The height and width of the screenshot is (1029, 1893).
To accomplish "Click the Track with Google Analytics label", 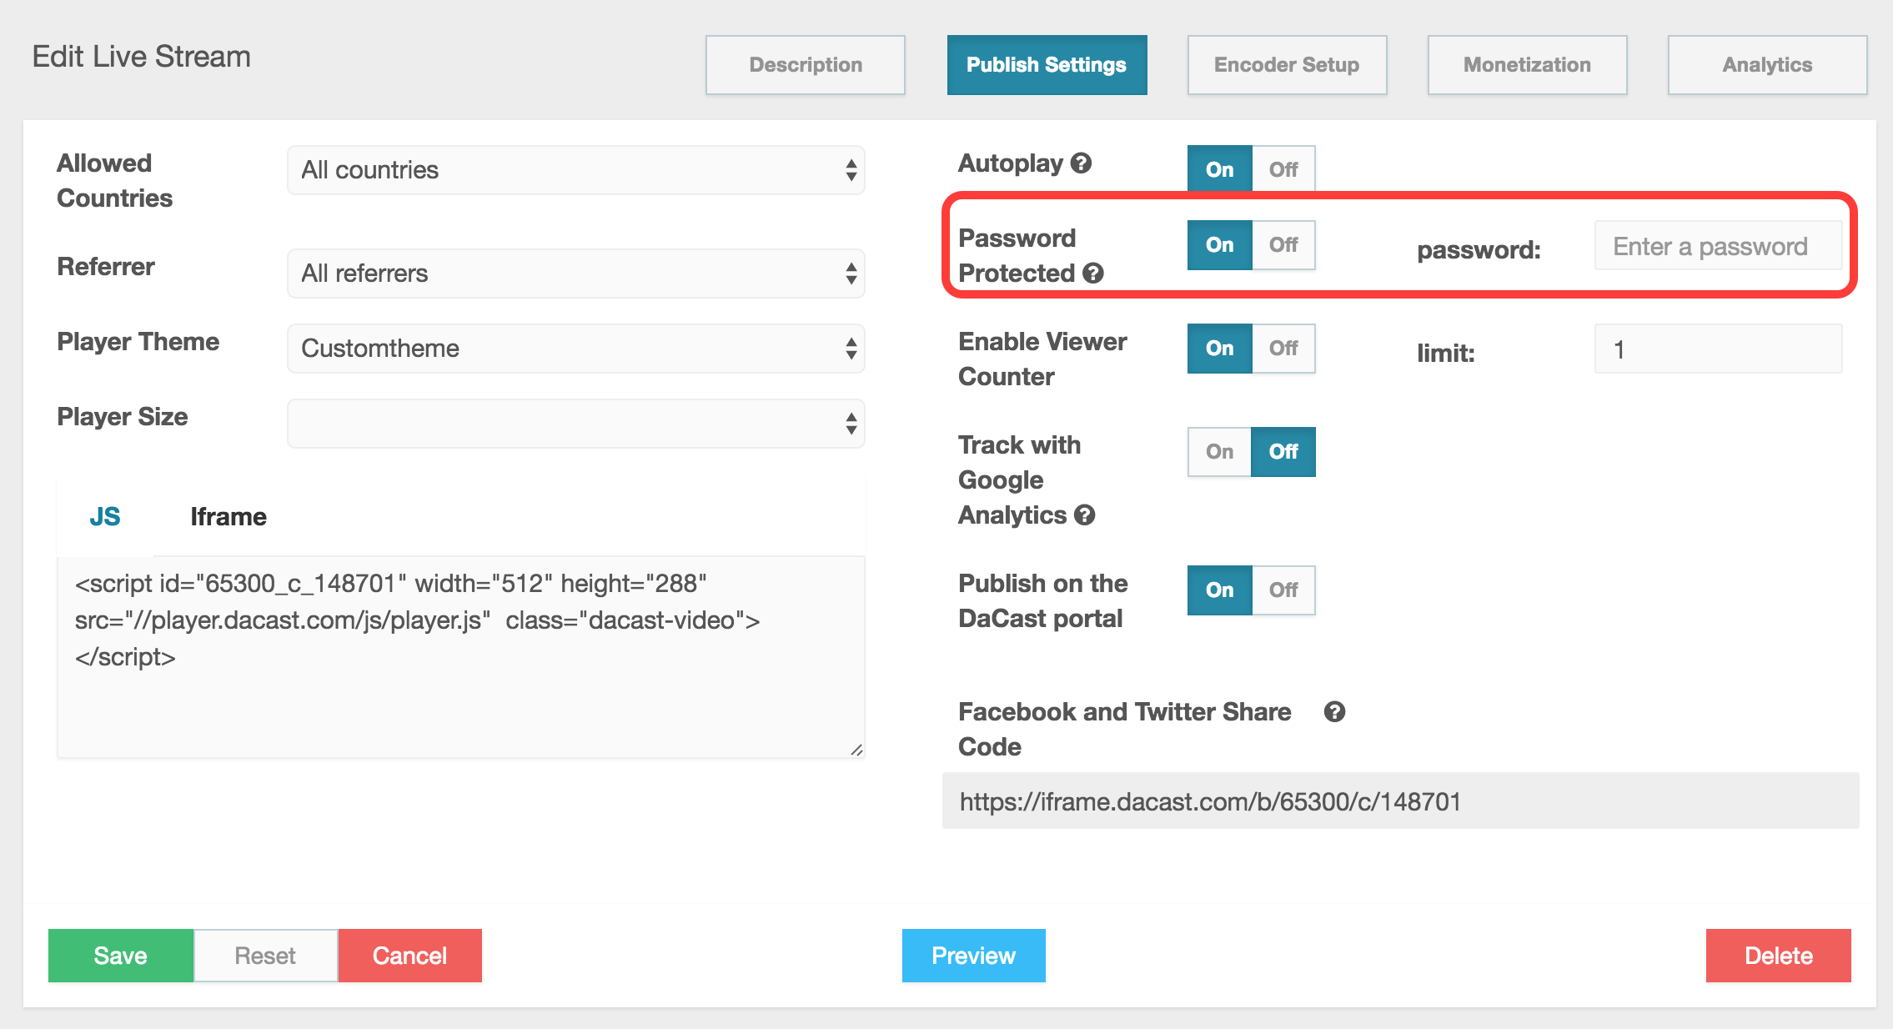I will 1019,480.
